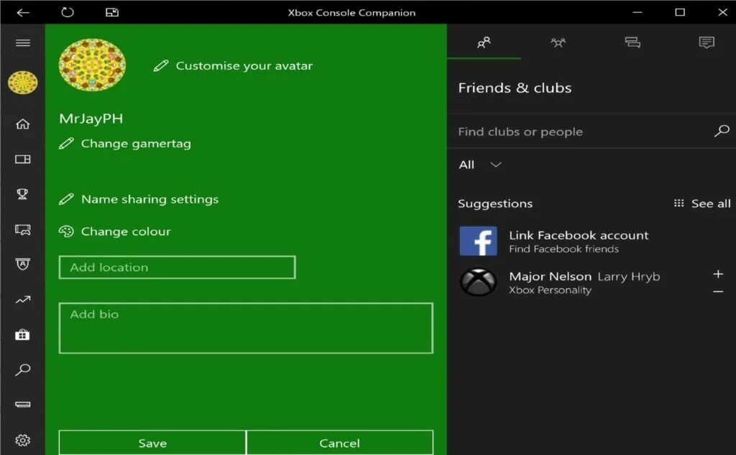Select the Clubs shield icon in sidebar
This screenshot has height=455, width=736.
click(x=23, y=265)
